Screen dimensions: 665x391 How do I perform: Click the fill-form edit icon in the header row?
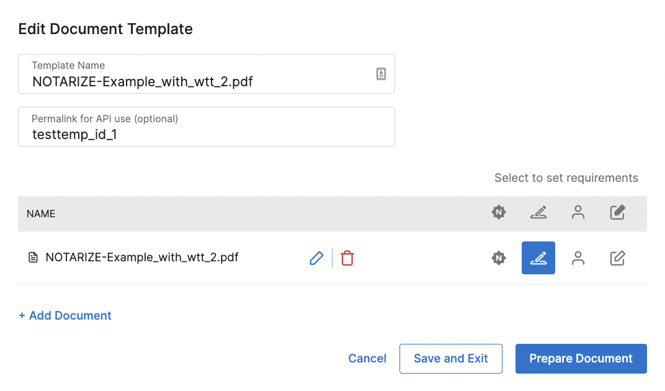pyautogui.click(x=617, y=213)
